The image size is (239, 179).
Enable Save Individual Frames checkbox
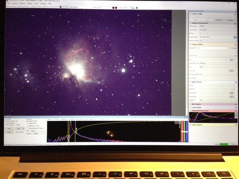[27, 128]
